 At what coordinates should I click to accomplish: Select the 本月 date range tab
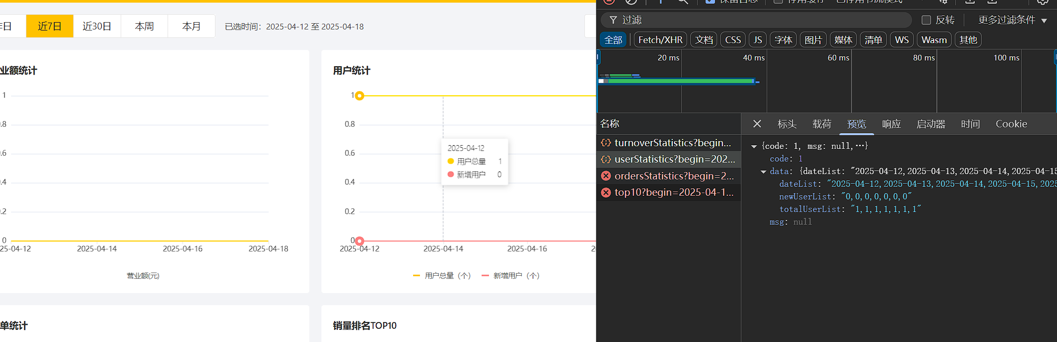191,26
